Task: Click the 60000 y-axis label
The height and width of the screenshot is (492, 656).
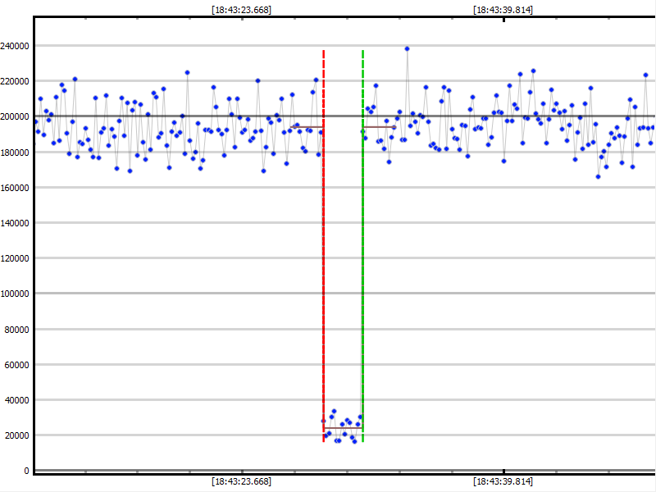Action: 19,364
